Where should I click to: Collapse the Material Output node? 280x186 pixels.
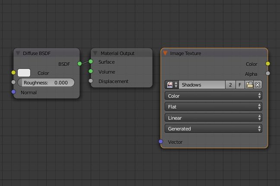[x=95, y=53]
